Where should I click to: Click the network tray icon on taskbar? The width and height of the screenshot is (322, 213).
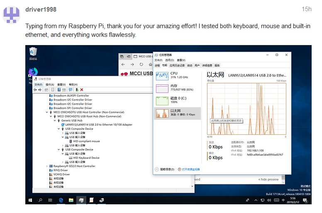(262, 200)
